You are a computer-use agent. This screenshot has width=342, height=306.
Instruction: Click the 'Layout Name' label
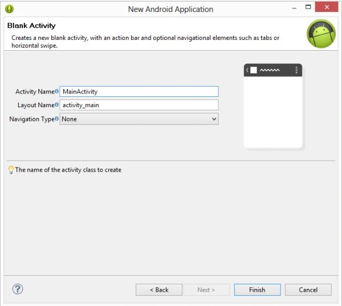[36, 105]
